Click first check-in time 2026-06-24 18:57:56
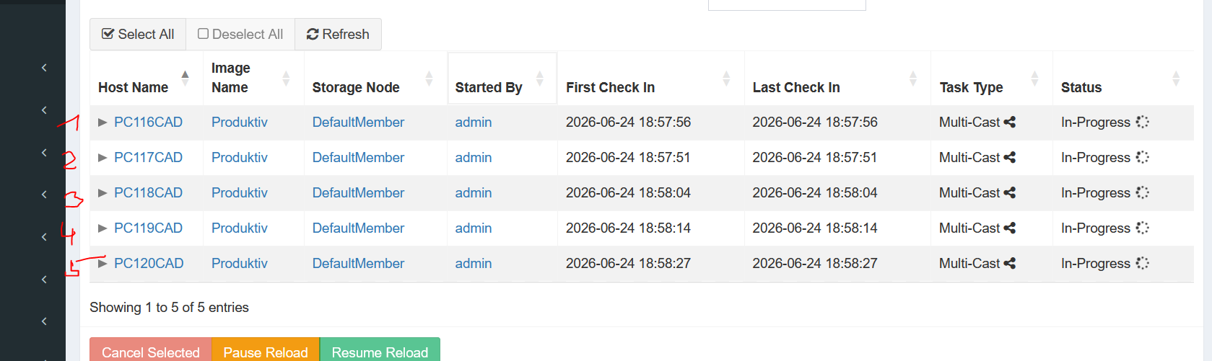 pyautogui.click(x=628, y=122)
